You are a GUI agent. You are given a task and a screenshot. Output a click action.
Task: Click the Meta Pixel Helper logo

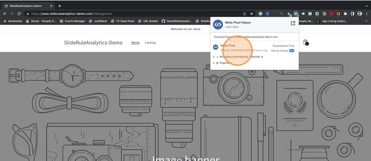pyautogui.click(x=218, y=24)
